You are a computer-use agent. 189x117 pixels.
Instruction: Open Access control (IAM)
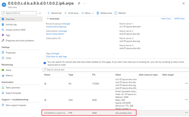[x=15, y=30]
